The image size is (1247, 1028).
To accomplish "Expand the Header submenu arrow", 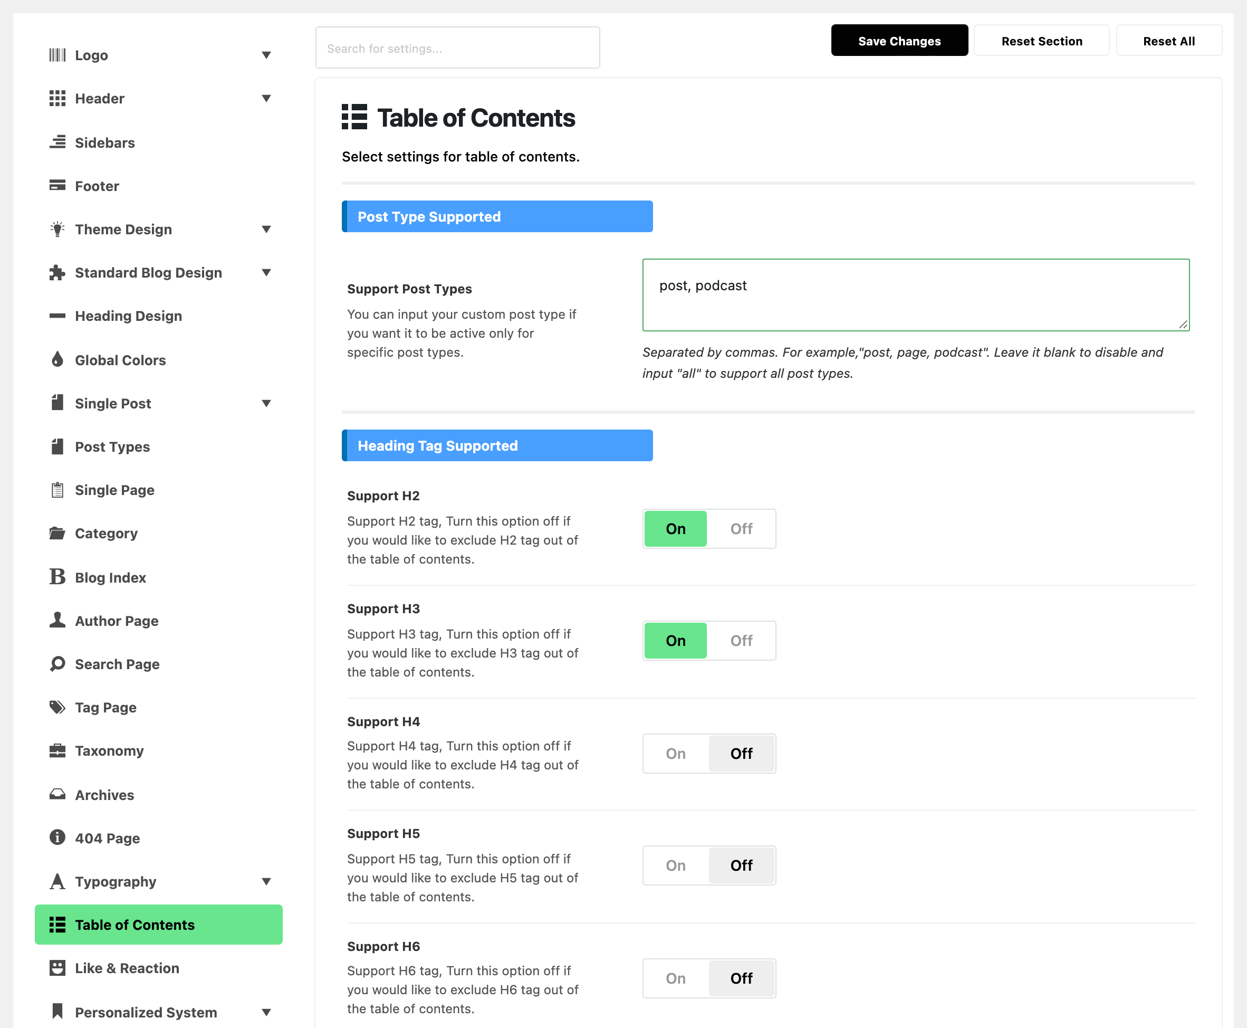I will pyautogui.click(x=266, y=98).
